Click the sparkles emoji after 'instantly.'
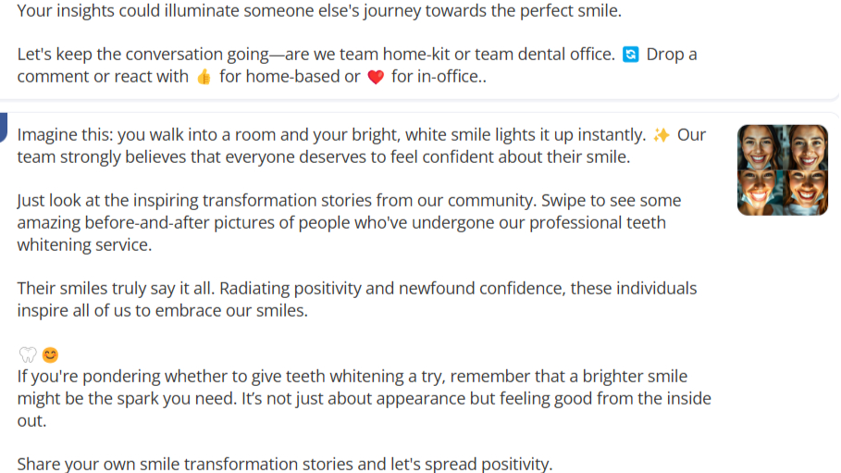 pyautogui.click(x=662, y=135)
